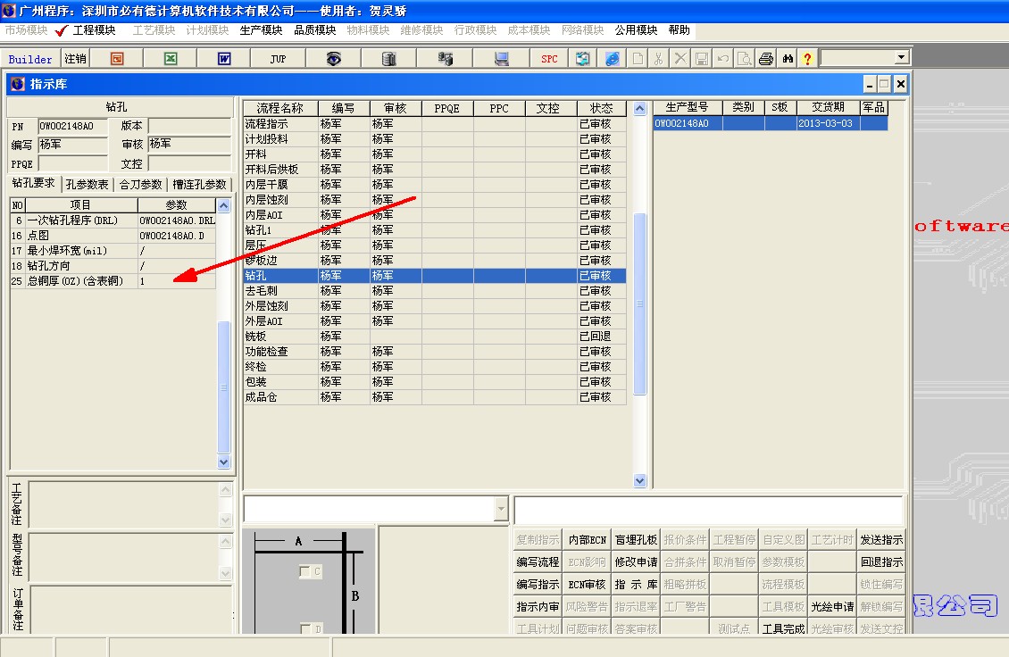Click the X delete toolbar icon
This screenshot has height=657, width=1009.
pyautogui.click(x=680, y=59)
